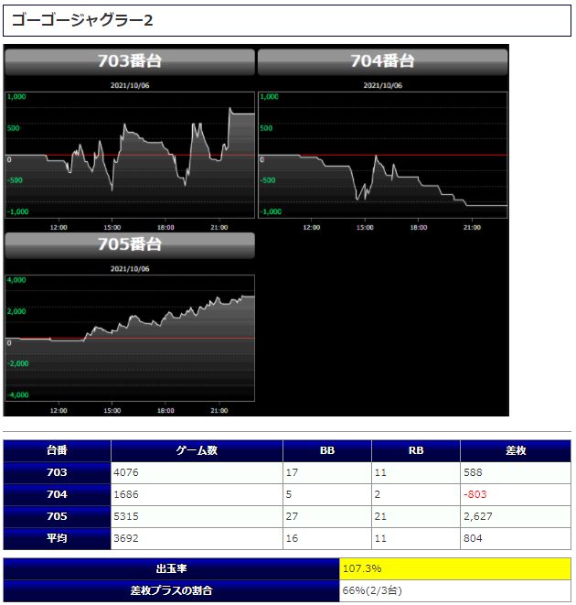Click the -4,000 axis label on 705 graph

[17, 395]
